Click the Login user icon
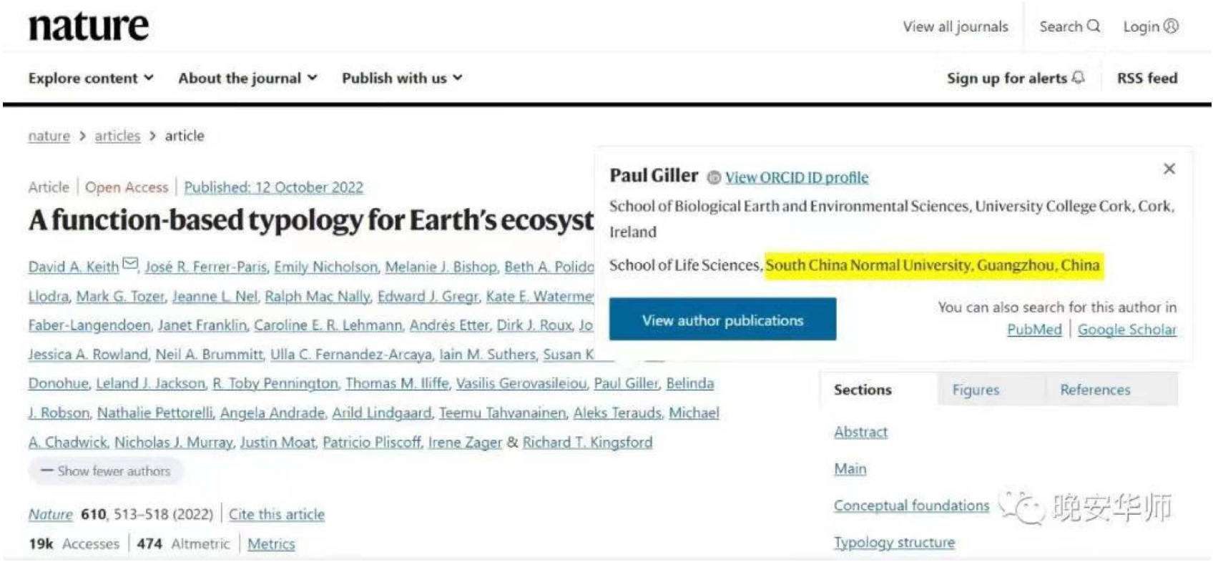Viewport: 1213px width, 562px height. pyautogui.click(x=1171, y=26)
